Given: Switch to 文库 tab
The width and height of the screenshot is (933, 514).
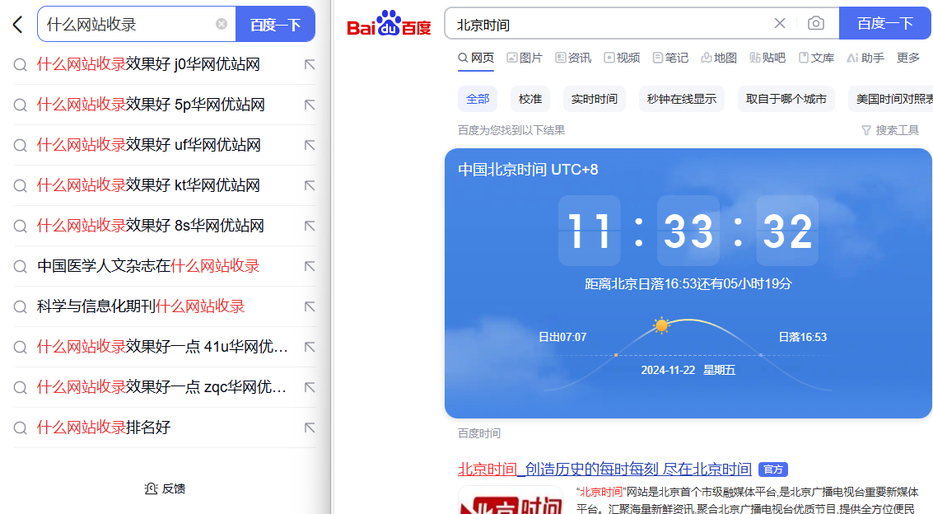Looking at the screenshot, I should [x=816, y=58].
